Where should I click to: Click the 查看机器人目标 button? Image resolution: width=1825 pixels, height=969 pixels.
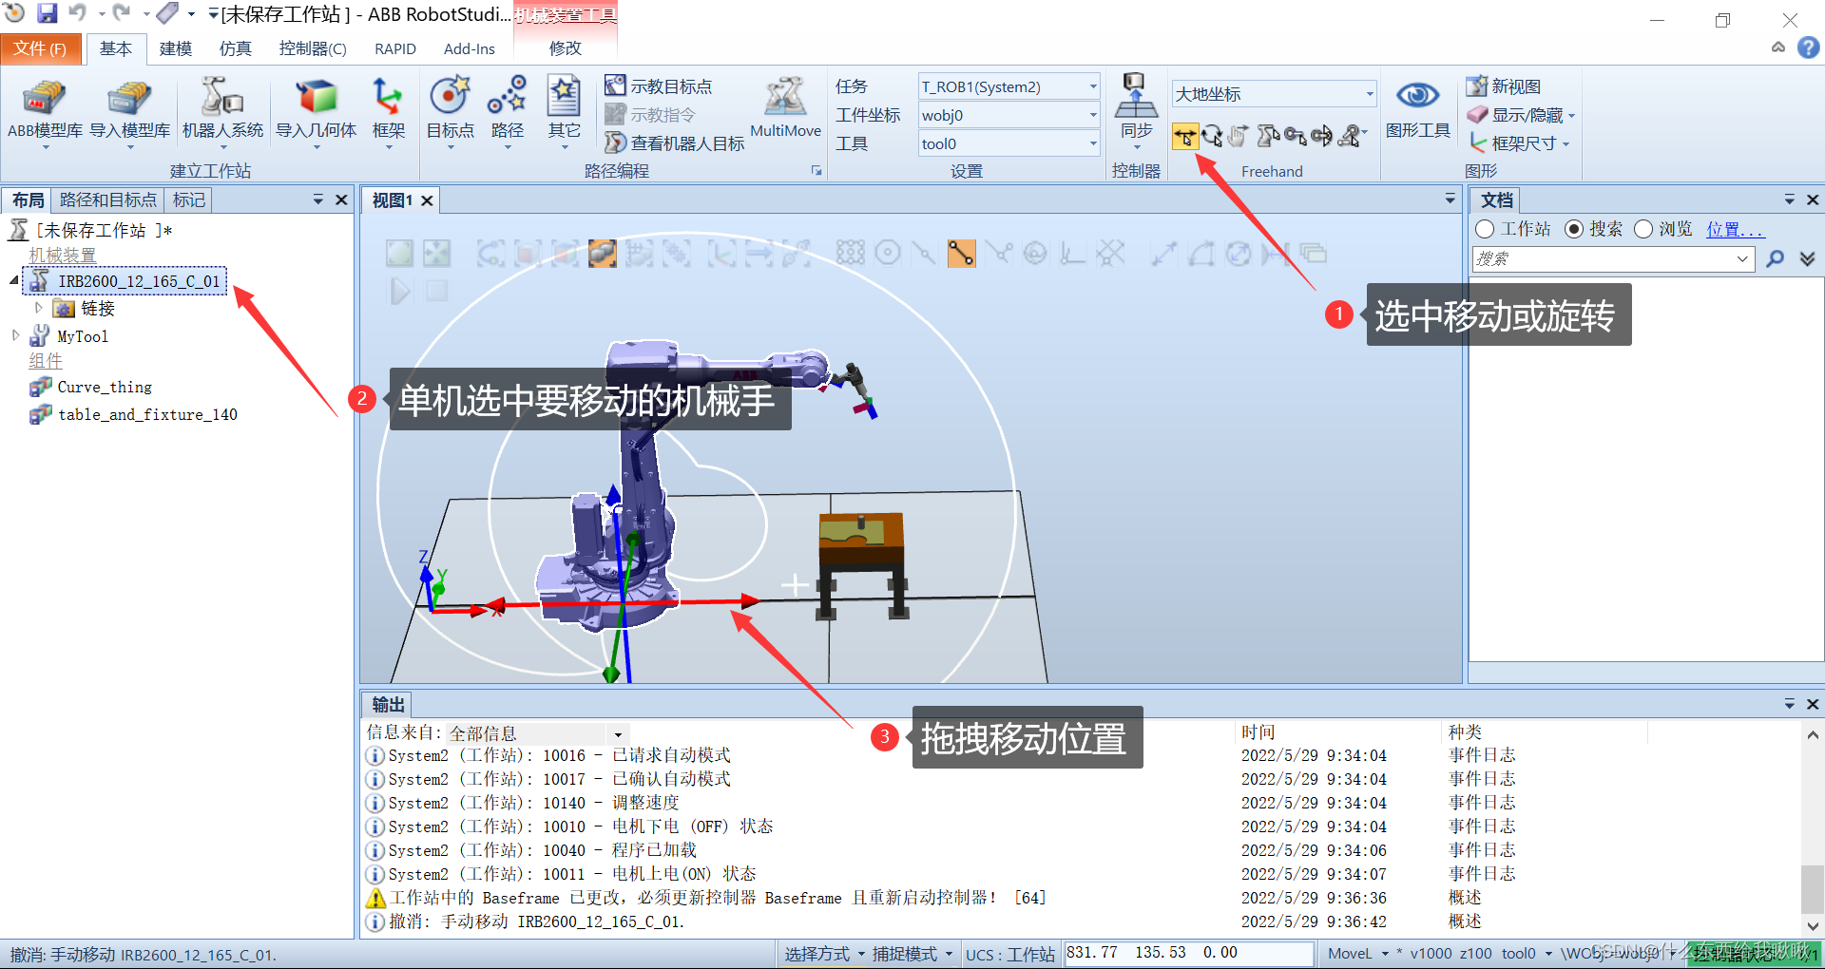(674, 143)
